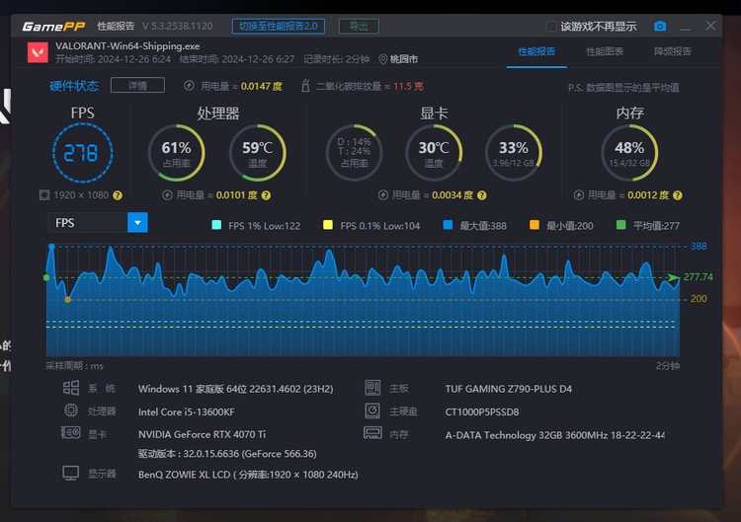Click the 200 minimum axis label
The image size is (741, 522).
699,298
